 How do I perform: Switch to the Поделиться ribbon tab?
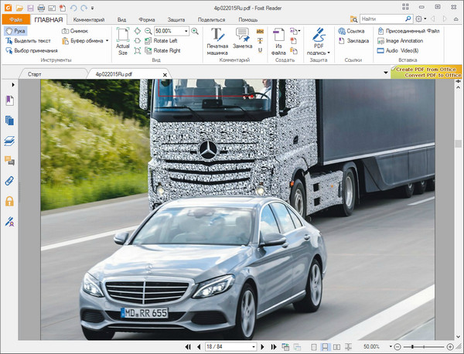[211, 20]
